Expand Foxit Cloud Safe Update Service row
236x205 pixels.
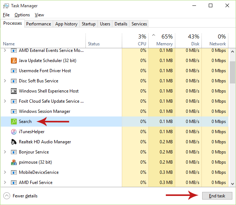pyautogui.click(x=5, y=101)
